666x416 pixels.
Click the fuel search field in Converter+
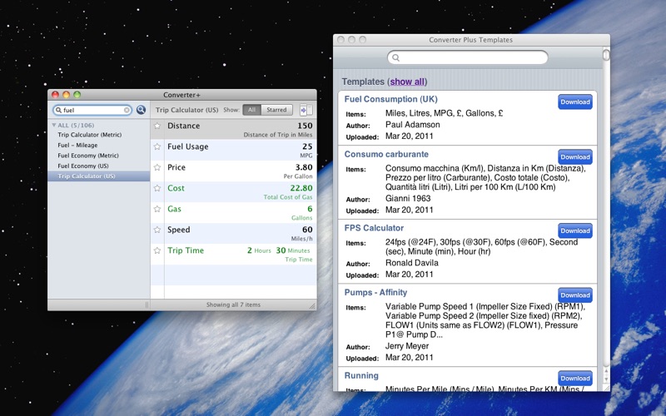click(x=92, y=110)
